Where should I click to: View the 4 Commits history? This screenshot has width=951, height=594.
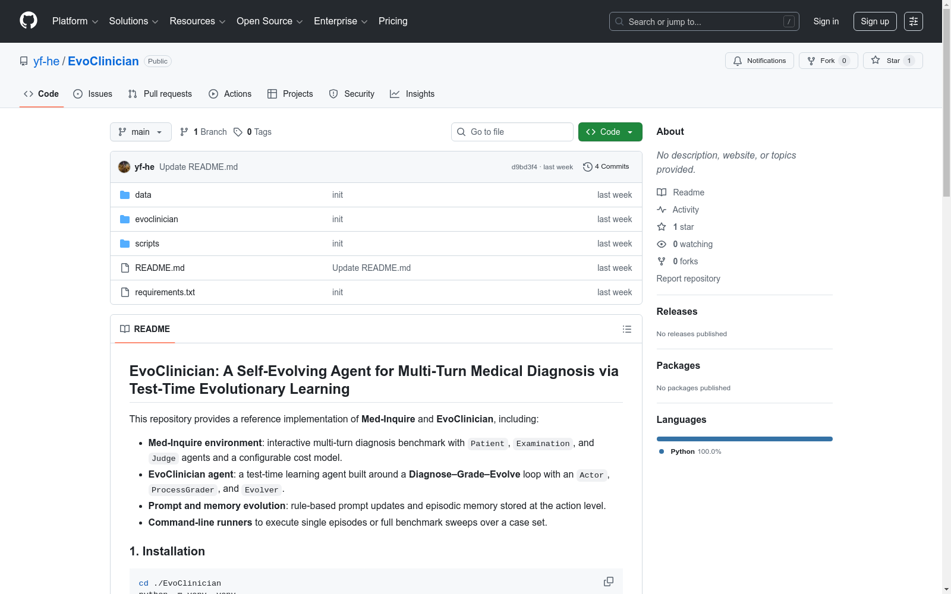[606, 167]
